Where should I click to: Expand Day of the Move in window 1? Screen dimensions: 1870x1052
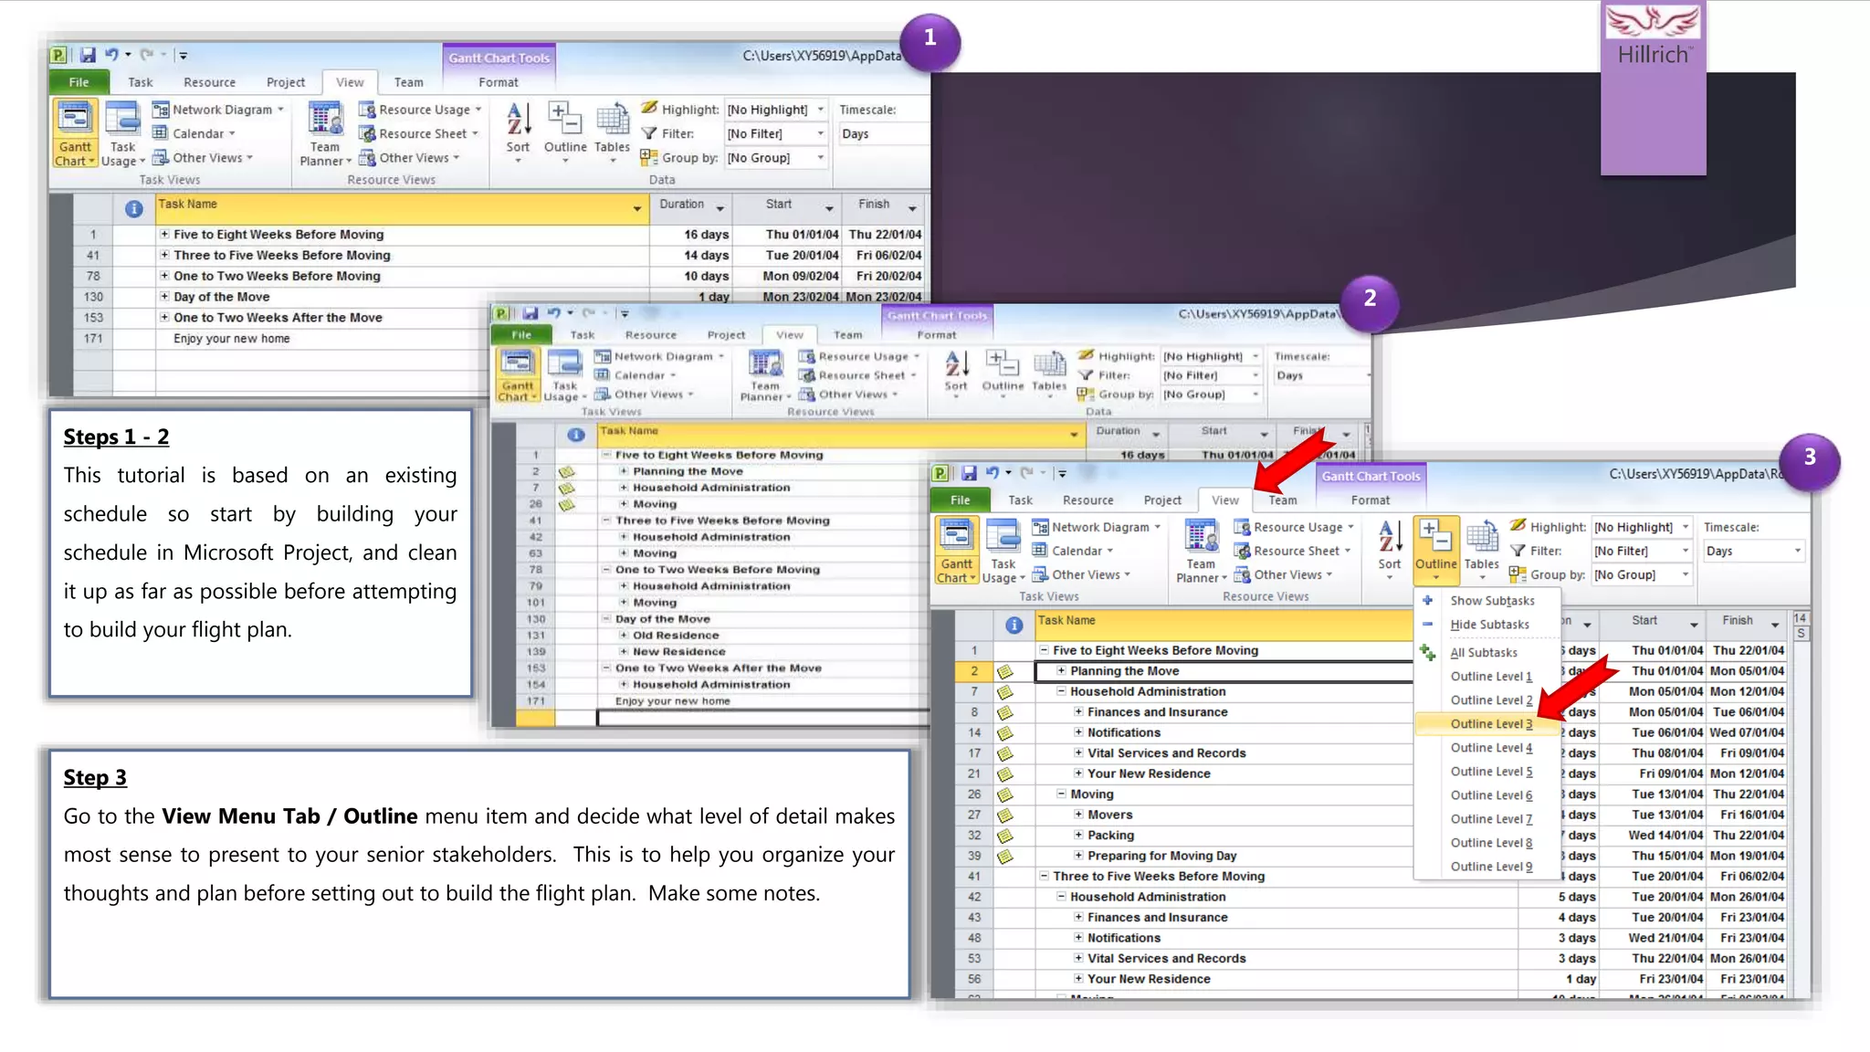(164, 297)
